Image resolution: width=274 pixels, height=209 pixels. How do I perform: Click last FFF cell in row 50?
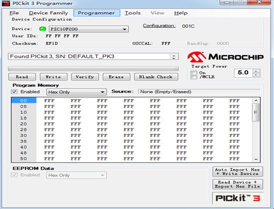(235, 159)
